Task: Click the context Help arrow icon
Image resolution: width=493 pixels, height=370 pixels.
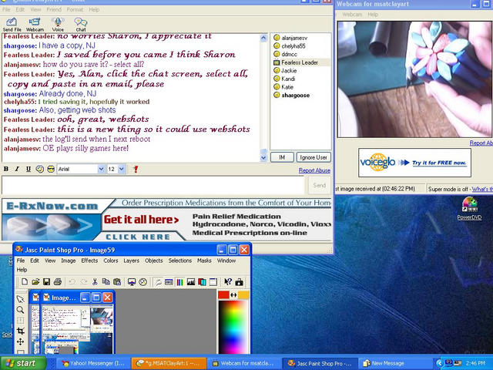Action: [228, 282]
